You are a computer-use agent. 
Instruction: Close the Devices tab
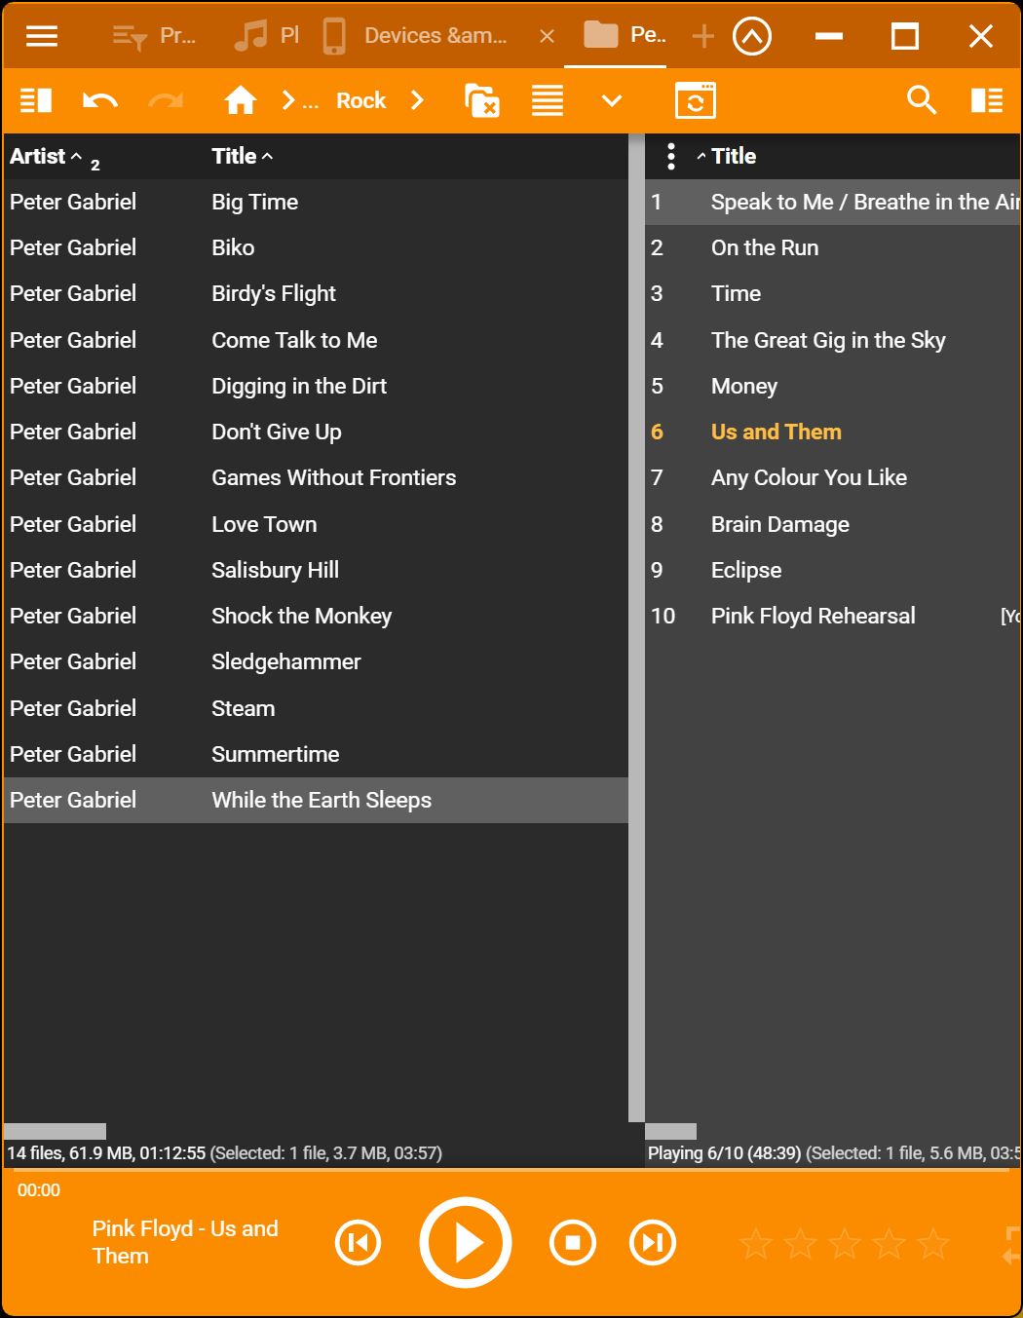pos(547,36)
